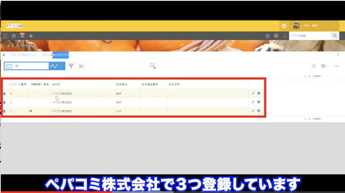Image resolution: width=345 pixels, height=193 pixels.
Task: Open the notifications bell
Action: tap(22, 36)
